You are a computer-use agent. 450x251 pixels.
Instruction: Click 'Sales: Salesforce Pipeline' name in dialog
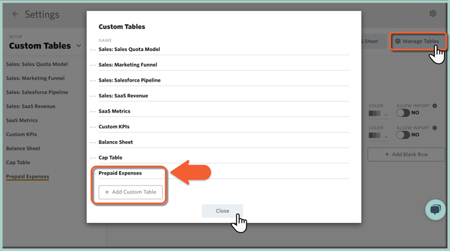130,80
